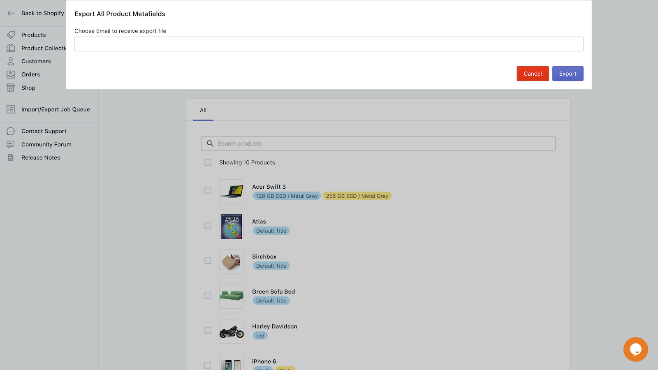This screenshot has width=658, height=370.
Task: Click the Shop storefront icon
Action: pos(11,88)
